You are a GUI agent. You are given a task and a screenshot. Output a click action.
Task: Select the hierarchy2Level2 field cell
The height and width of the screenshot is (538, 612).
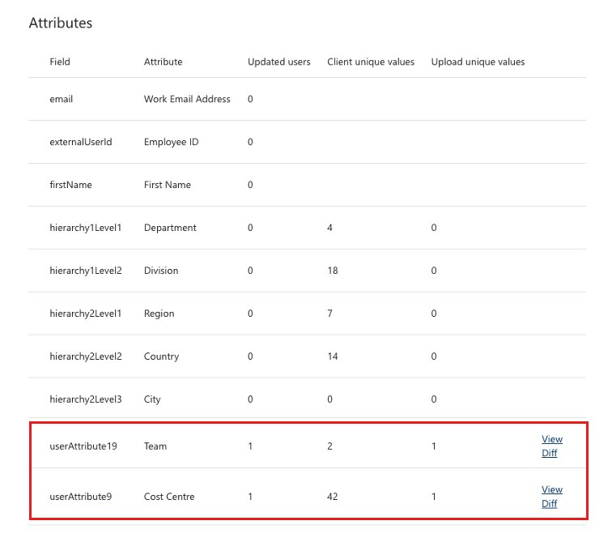[85, 357]
